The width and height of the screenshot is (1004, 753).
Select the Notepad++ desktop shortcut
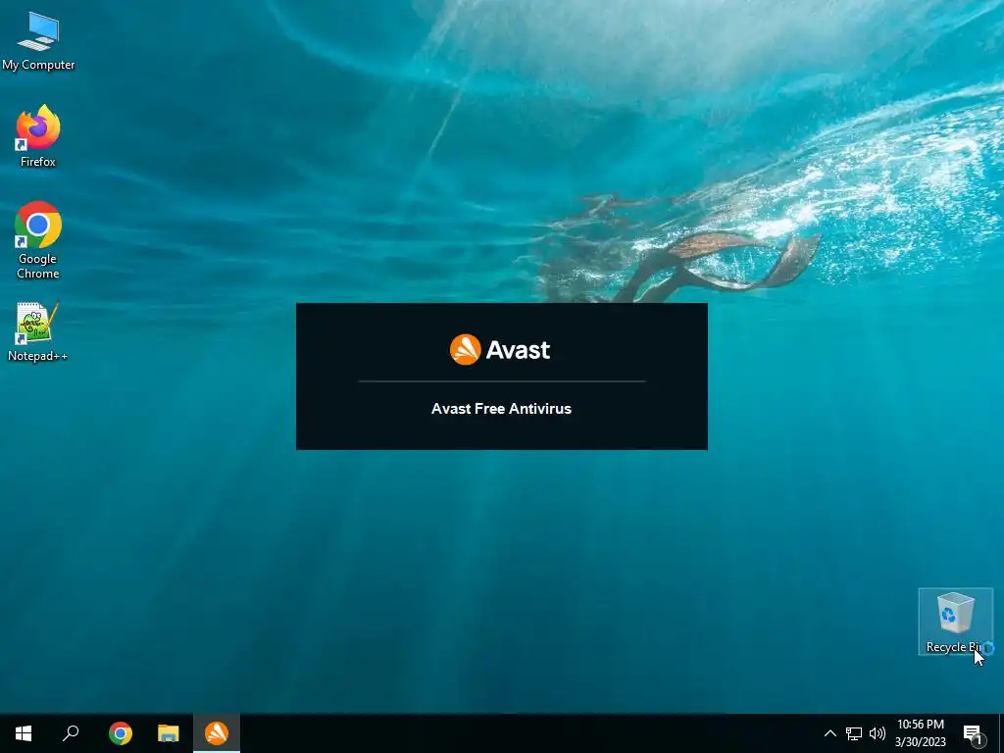pyautogui.click(x=38, y=331)
